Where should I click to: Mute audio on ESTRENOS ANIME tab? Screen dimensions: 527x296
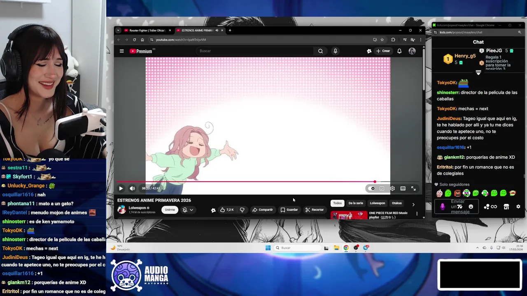(217, 30)
